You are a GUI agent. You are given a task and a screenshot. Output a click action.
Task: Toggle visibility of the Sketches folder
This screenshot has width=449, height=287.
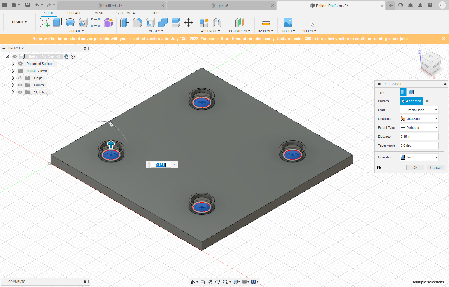(20, 92)
